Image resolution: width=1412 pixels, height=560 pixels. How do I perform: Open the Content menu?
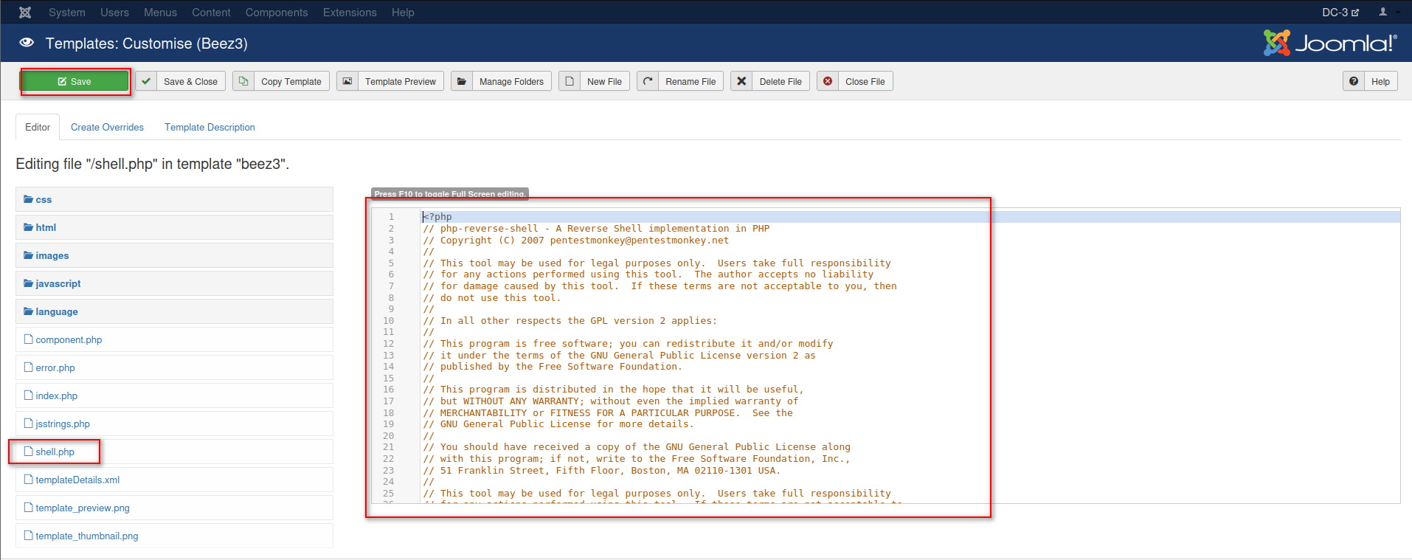[x=211, y=13]
